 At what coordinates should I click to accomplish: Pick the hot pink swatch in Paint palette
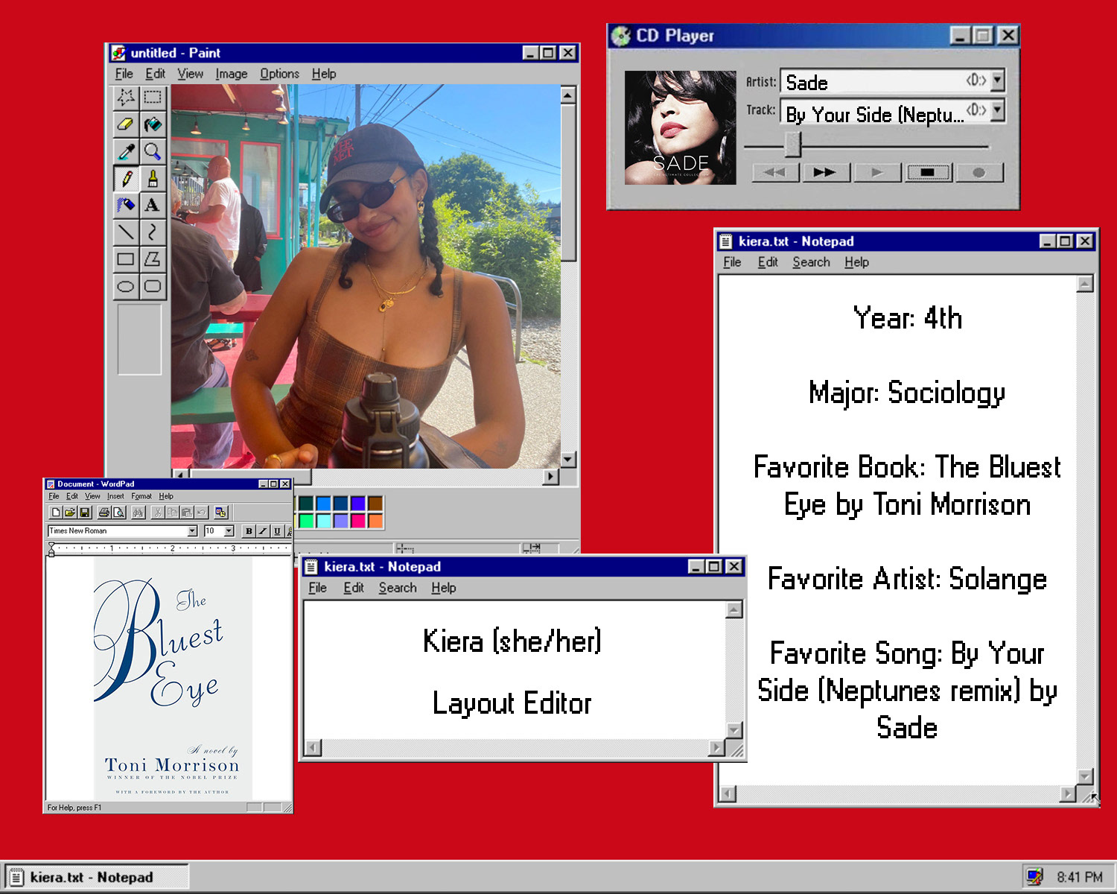pyautogui.click(x=358, y=520)
